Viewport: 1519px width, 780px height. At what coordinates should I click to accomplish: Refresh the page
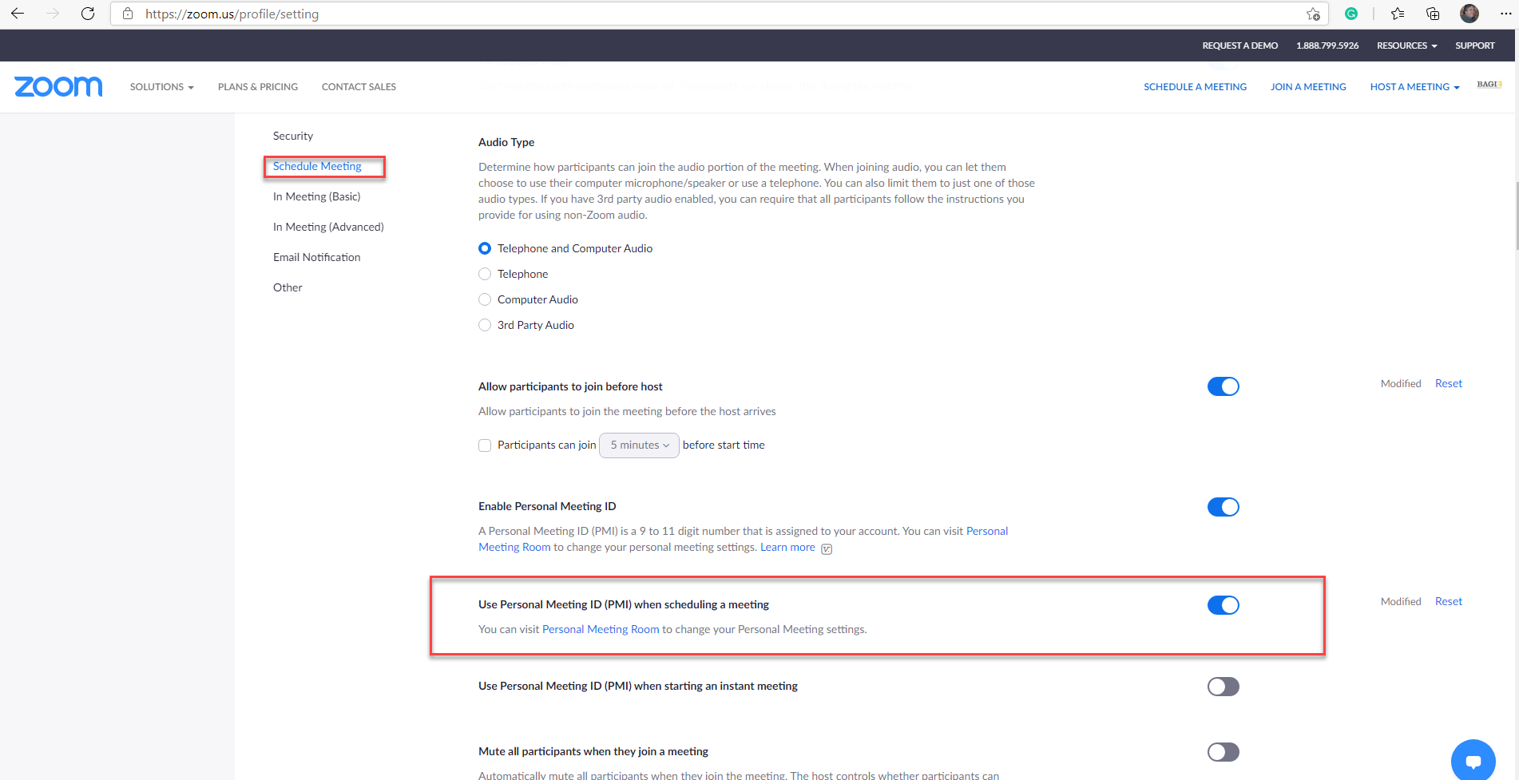point(88,14)
